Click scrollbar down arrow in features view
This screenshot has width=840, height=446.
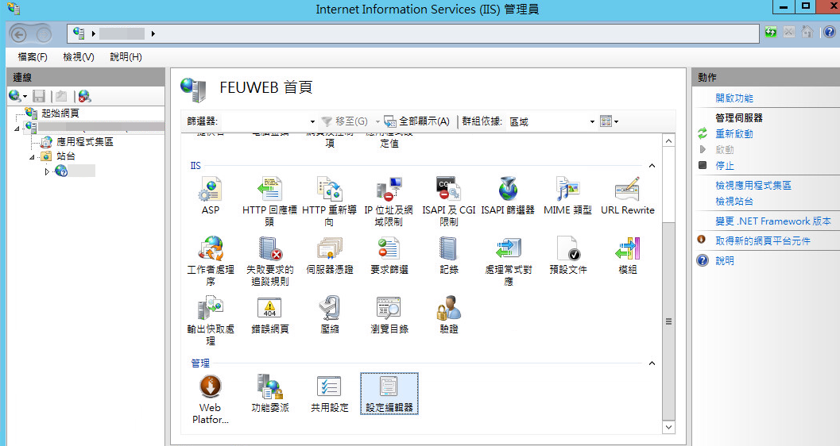[668, 427]
